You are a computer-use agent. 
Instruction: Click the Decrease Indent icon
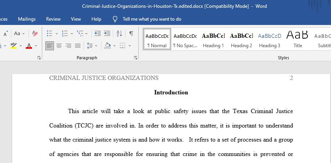98,33
